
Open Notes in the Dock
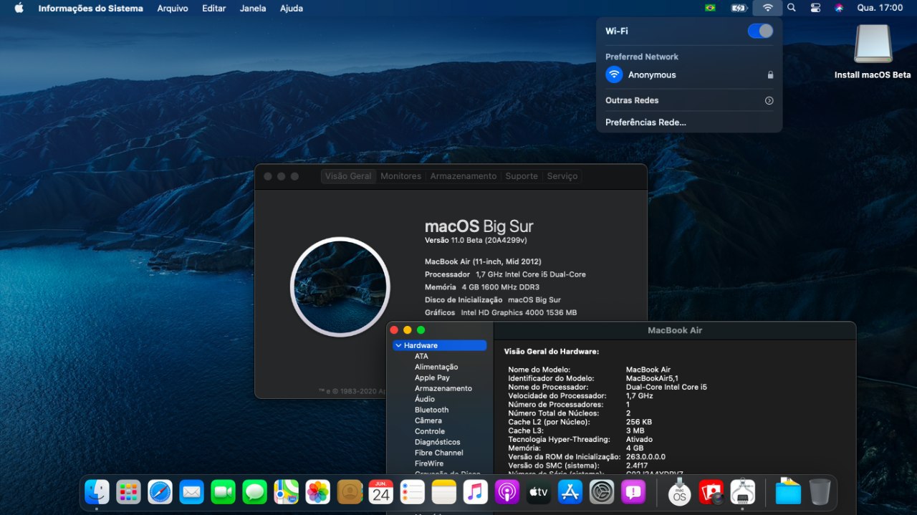(444, 492)
